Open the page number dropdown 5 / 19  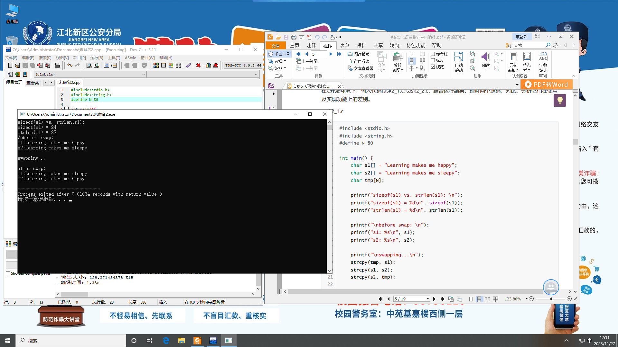pyautogui.click(x=427, y=299)
